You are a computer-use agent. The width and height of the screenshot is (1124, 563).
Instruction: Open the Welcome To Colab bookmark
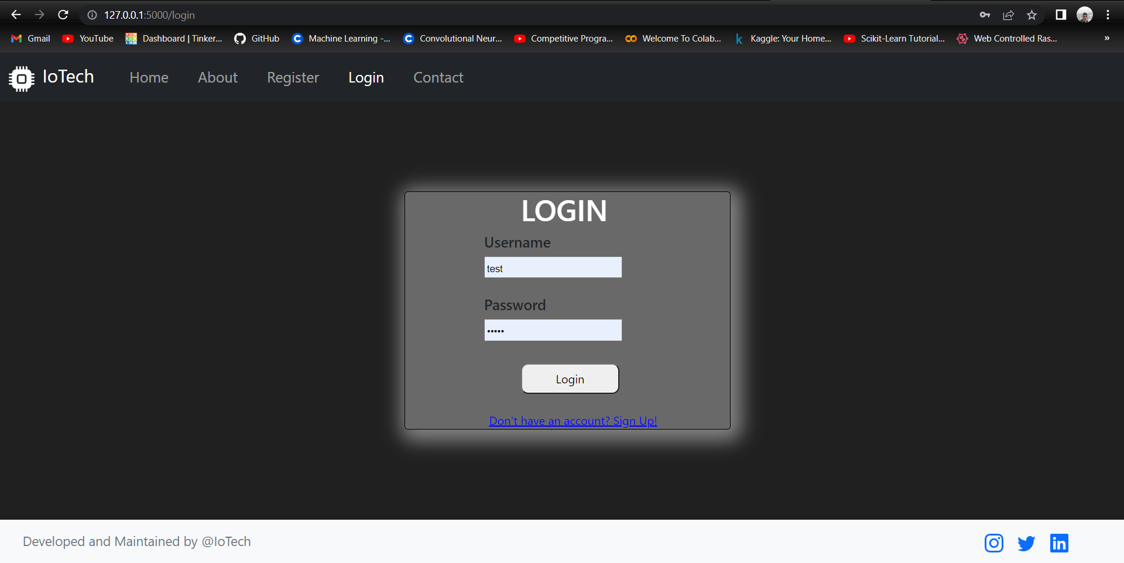click(673, 39)
